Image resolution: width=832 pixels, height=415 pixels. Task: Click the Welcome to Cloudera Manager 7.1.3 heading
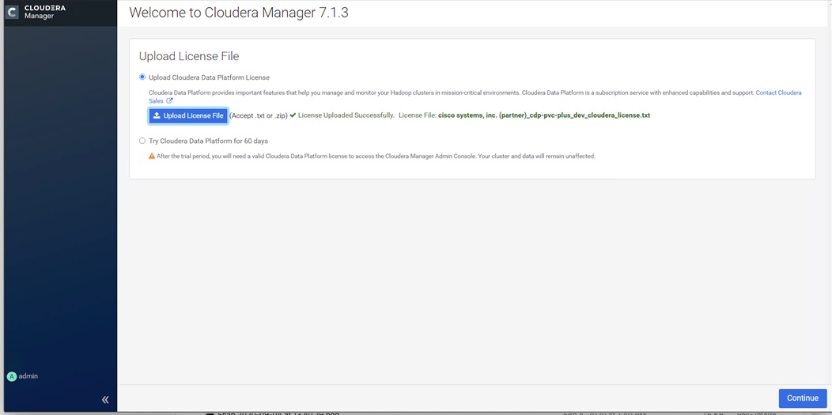[x=239, y=13]
